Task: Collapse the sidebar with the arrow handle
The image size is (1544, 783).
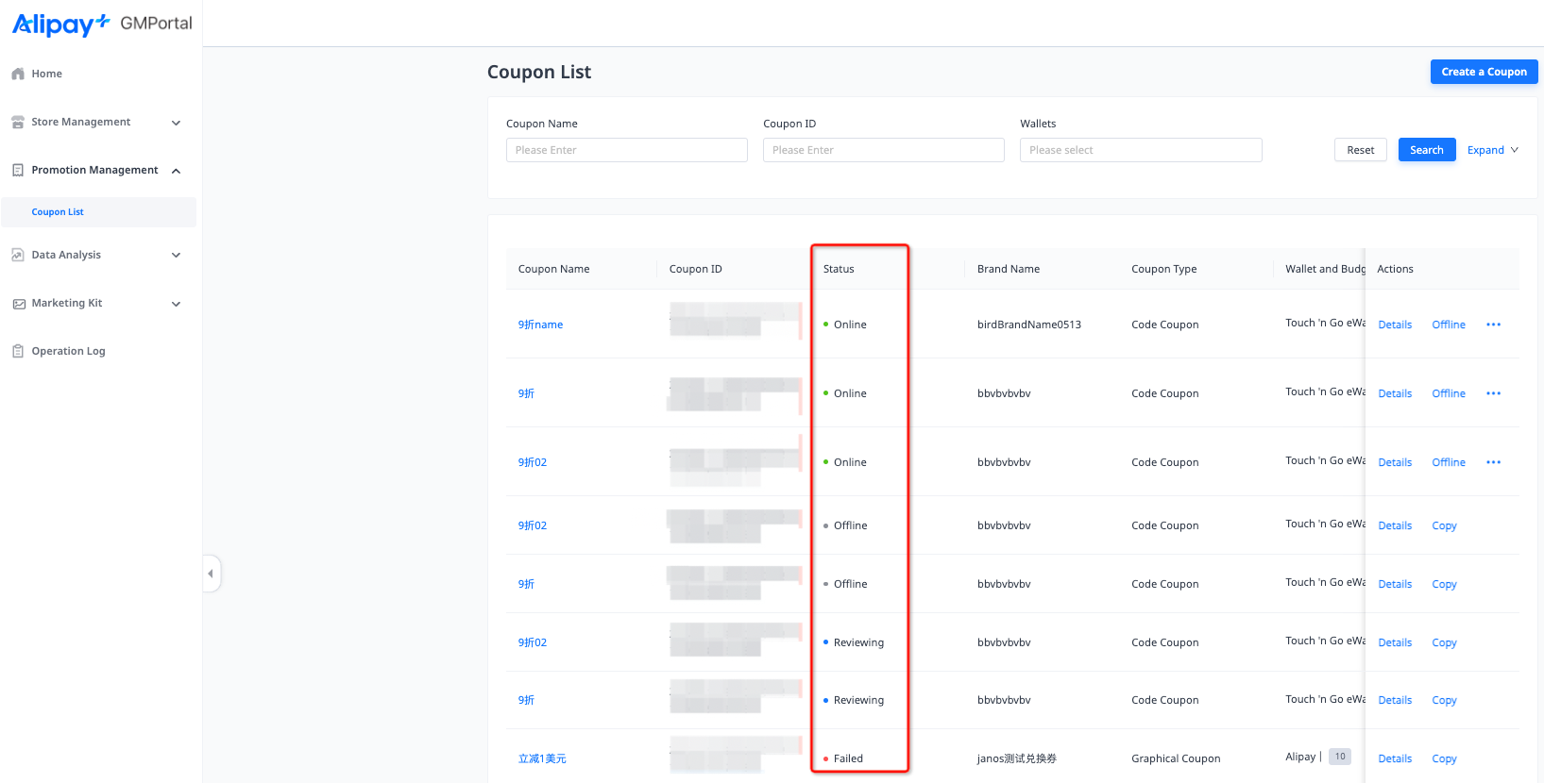Action: (211, 574)
